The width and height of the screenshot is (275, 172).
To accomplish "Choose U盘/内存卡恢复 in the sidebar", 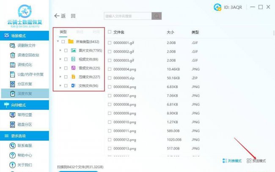I will coord(27,75).
